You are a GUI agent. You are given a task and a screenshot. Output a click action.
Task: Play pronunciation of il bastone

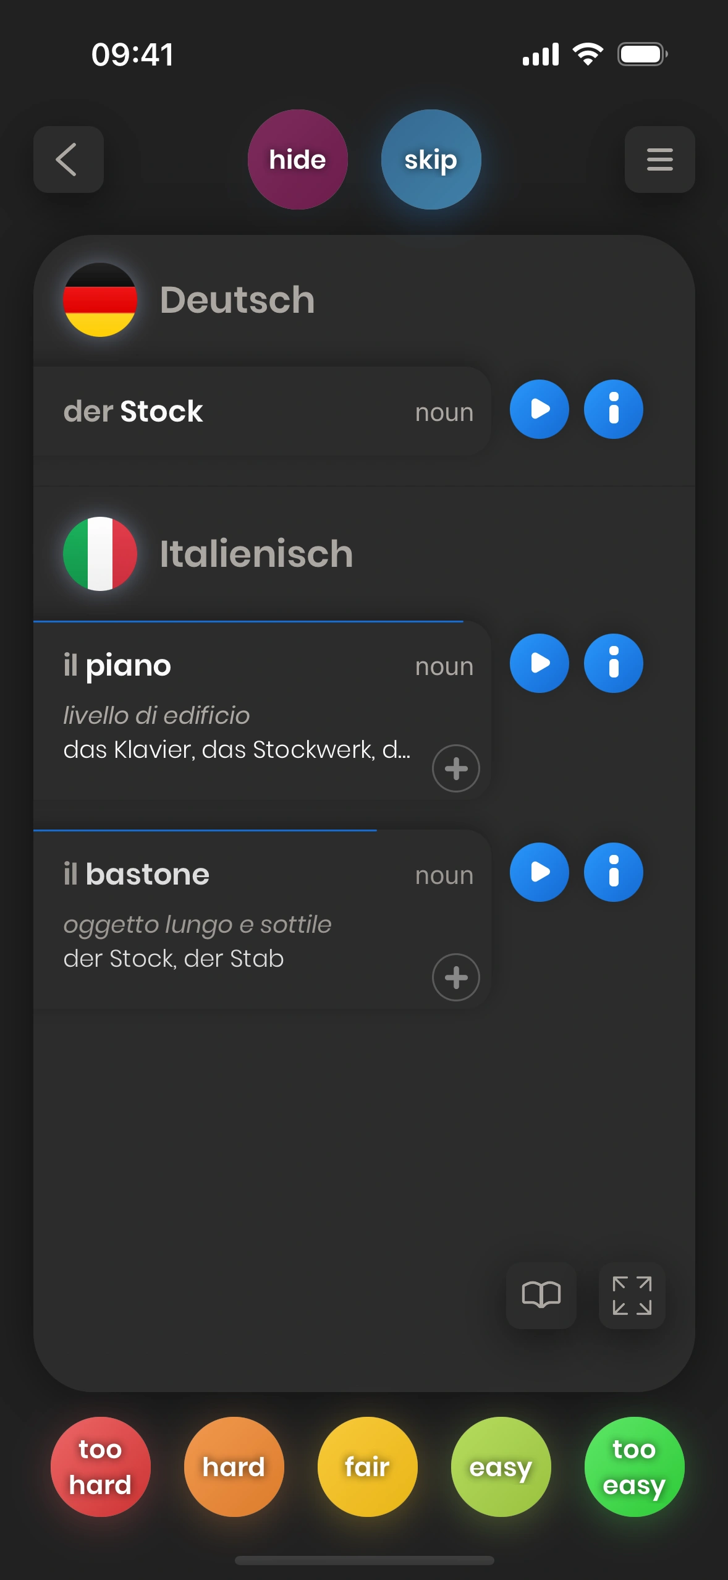(x=539, y=872)
